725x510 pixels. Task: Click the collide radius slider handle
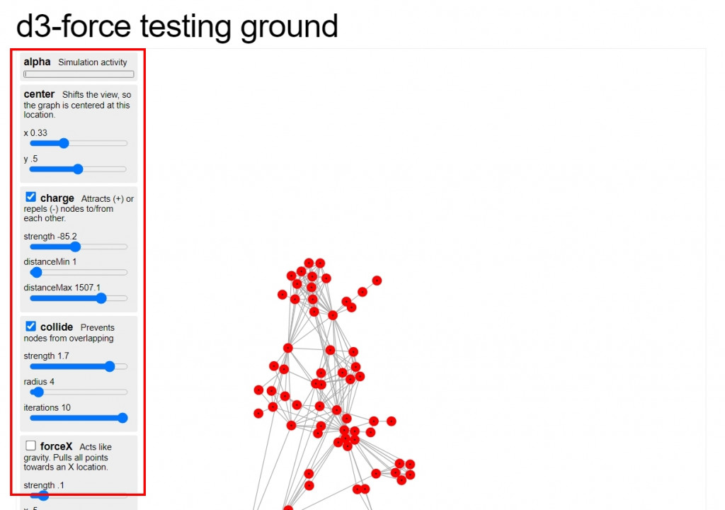pos(38,392)
